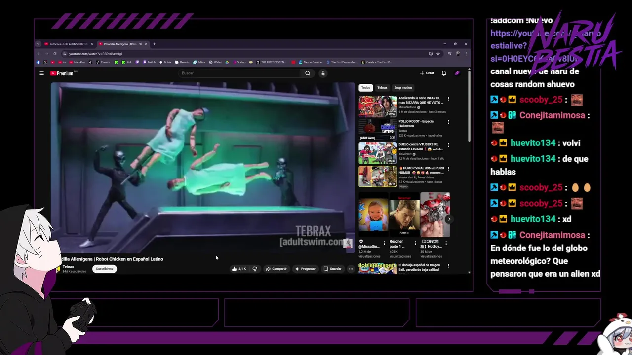This screenshot has width=632, height=355.
Task: Dislike the video with the thumbs-down icon
Action: pyautogui.click(x=255, y=269)
